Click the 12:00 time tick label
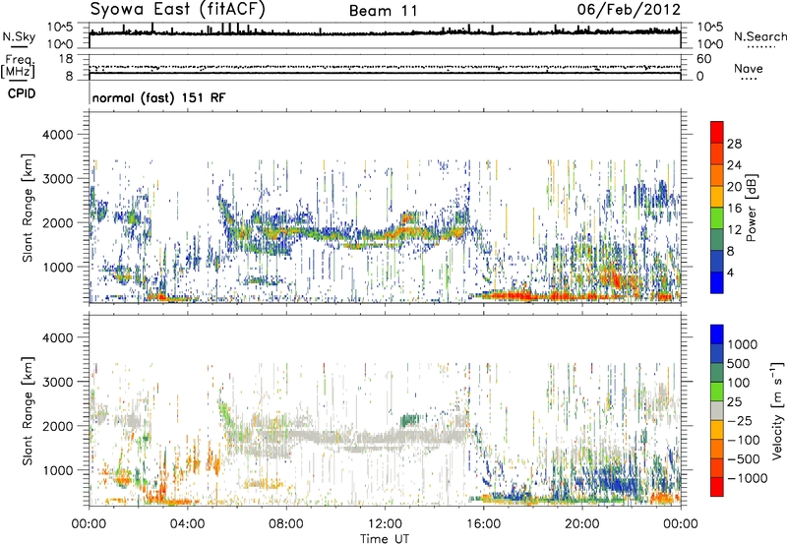Screen dimensions: 787x545 point(385,524)
